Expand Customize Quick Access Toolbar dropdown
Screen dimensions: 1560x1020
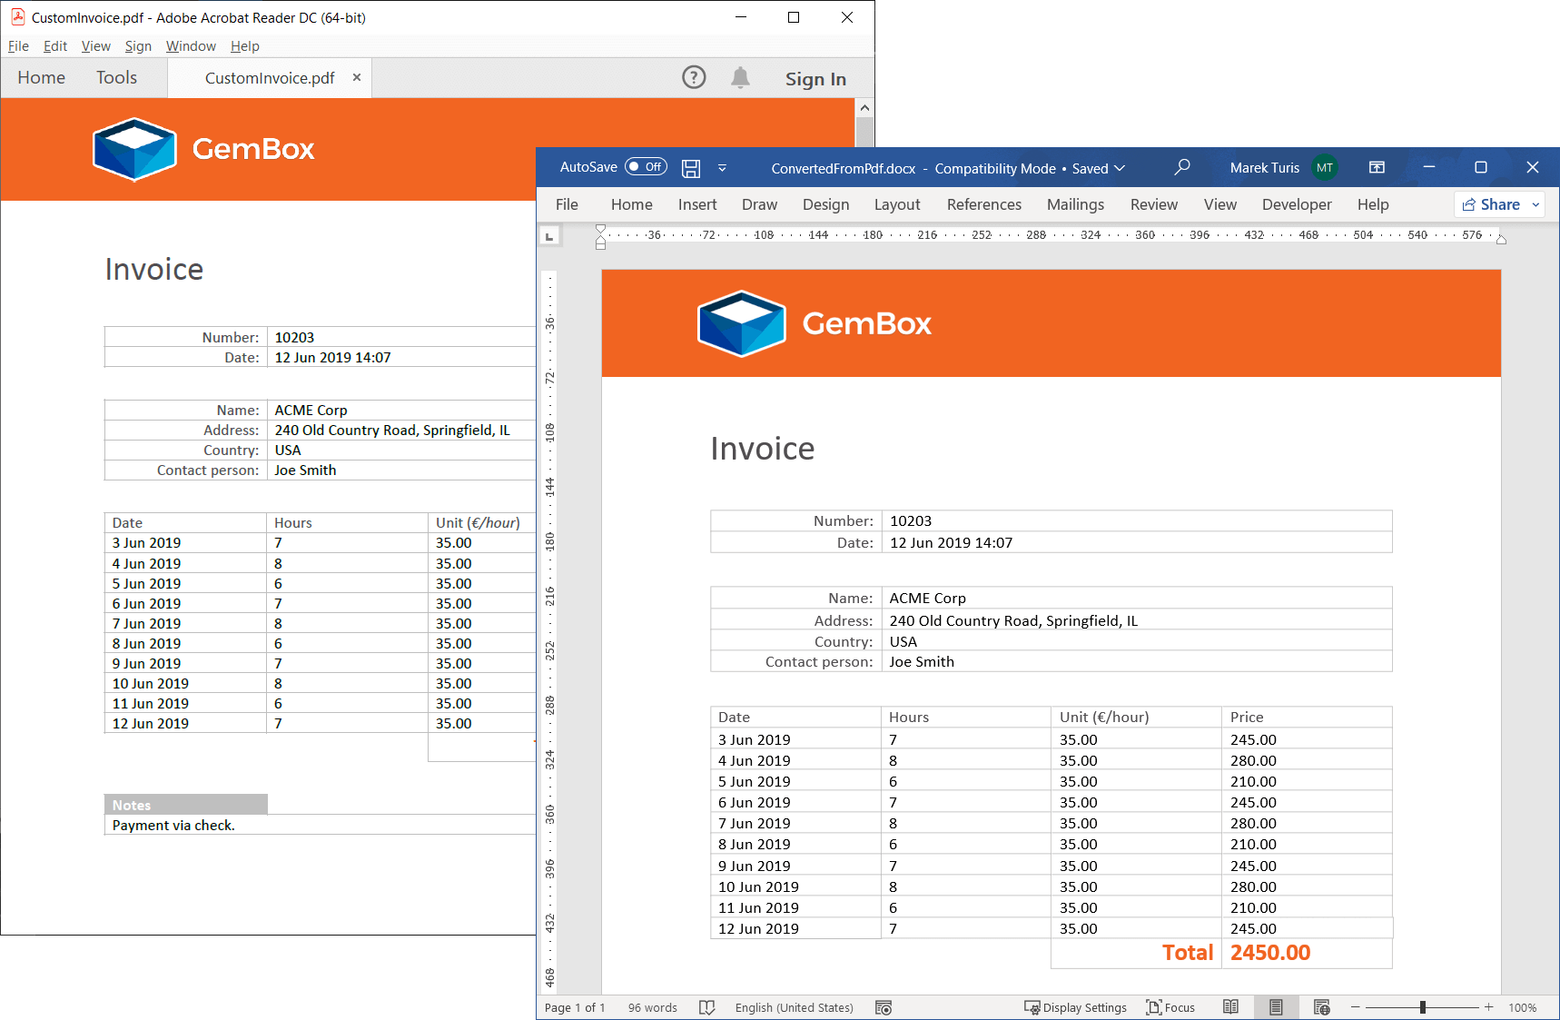722,168
